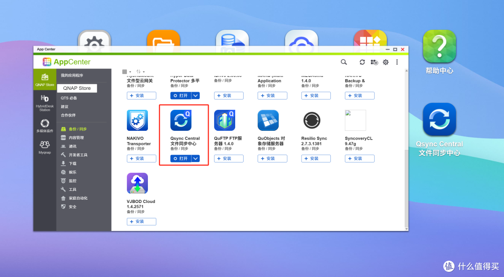Click the app name "QuFTP FTP服务器 1.4.0"
Image resolution: width=504 pixels, height=277 pixels.
(228, 141)
